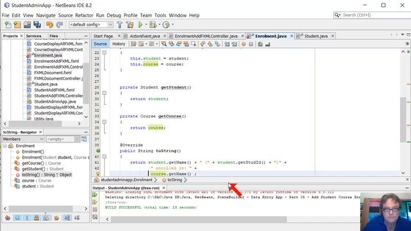Collapse the Enrolment node in Navigator tree
The image size is (411, 231).
click(x=4, y=146)
